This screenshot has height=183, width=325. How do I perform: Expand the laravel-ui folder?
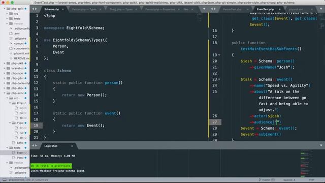pos(5,68)
